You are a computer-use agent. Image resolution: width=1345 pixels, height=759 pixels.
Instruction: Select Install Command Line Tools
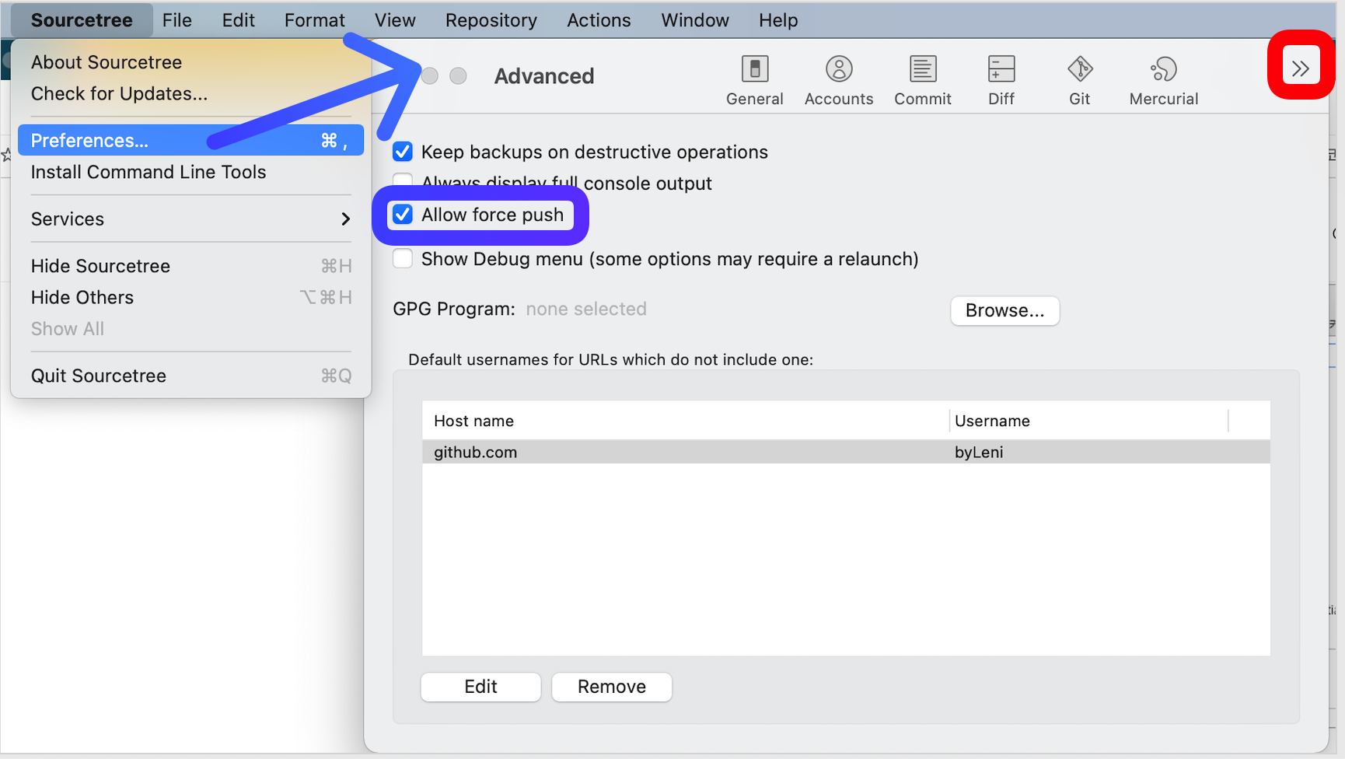pos(190,172)
